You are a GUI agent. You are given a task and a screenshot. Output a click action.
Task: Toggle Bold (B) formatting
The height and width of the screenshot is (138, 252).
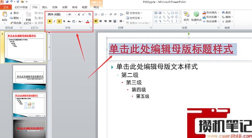[x=50, y=21]
